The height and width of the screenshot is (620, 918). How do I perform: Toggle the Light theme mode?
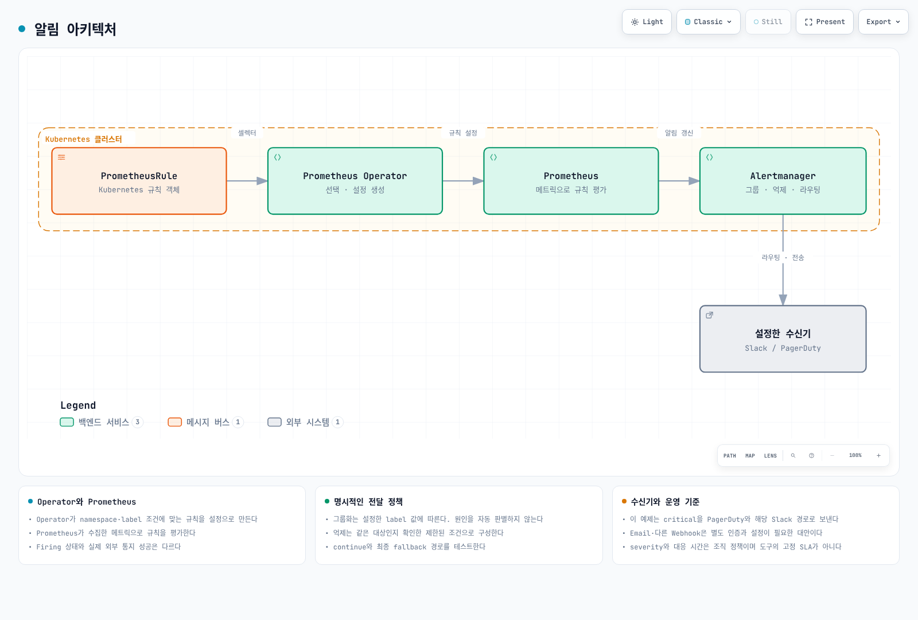(x=647, y=22)
